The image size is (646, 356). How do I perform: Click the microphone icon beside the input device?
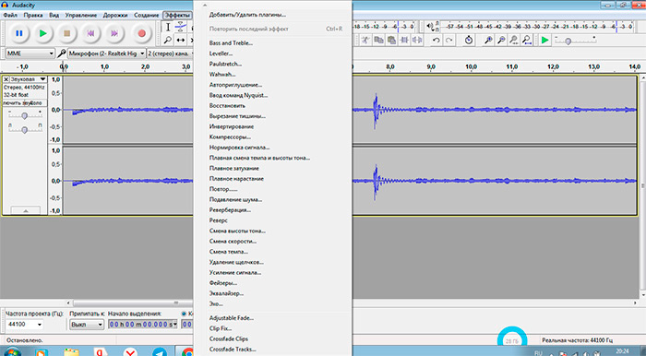pyautogui.click(x=62, y=53)
